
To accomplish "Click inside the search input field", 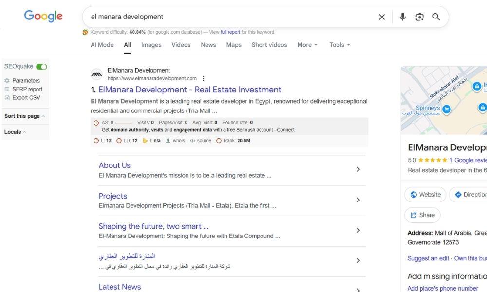I will (x=229, y=17).
